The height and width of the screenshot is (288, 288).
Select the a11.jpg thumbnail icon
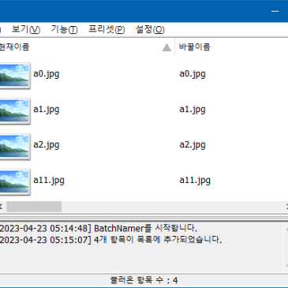pyautogui.click(x=14, y=182)
